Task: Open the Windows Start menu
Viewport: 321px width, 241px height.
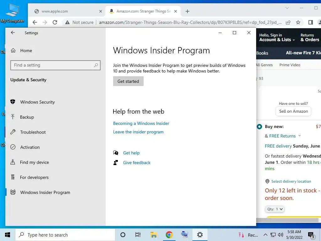Action: coord(8,235)
